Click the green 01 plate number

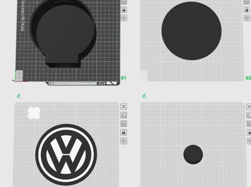pyautogui.click(x=123, y=78)
